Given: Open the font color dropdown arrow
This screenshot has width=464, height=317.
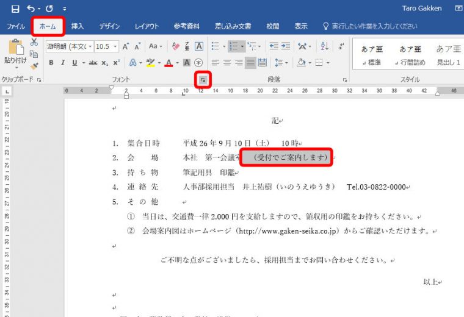Looking at the screenshot, I should (177, 63).
